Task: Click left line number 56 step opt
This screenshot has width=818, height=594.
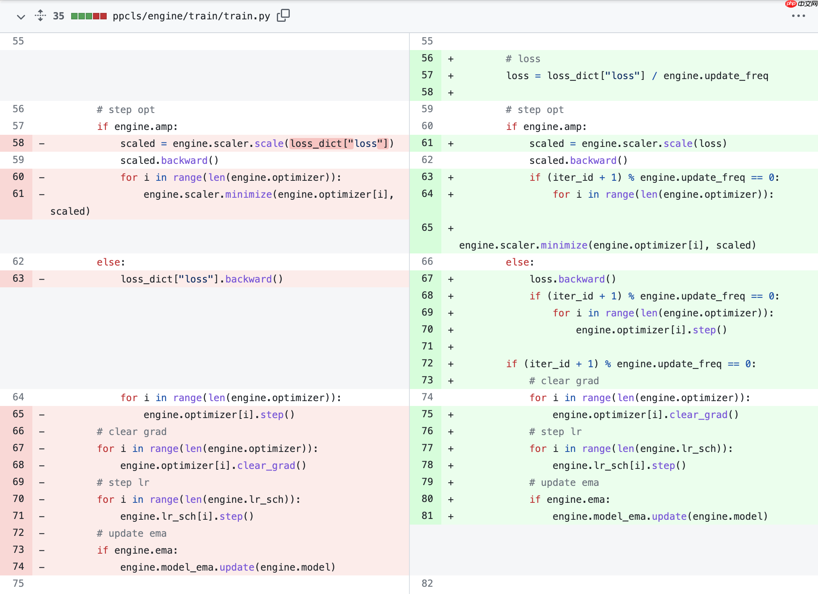Action: click(18, 109)
